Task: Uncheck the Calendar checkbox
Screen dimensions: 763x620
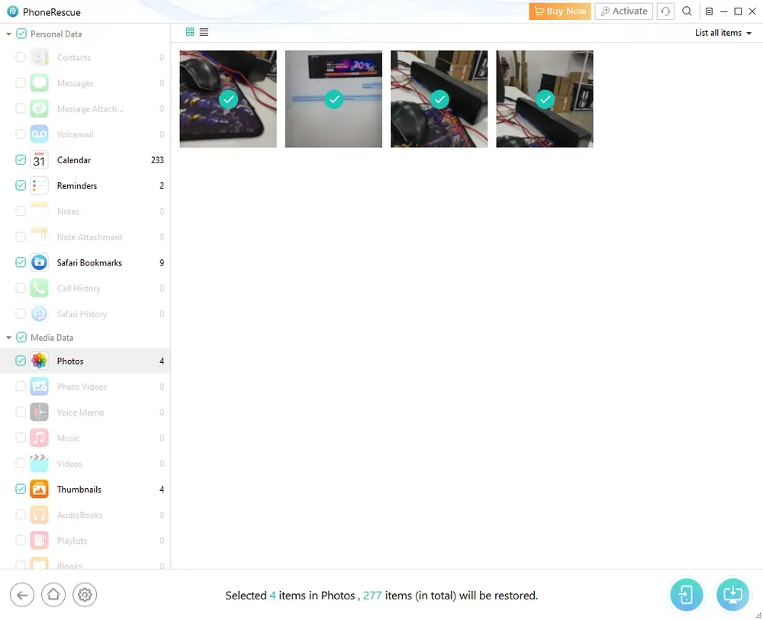Action: [x=21, y=160]
